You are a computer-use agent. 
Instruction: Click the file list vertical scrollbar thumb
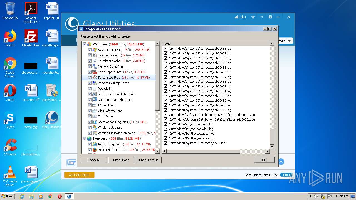(272, 137)
